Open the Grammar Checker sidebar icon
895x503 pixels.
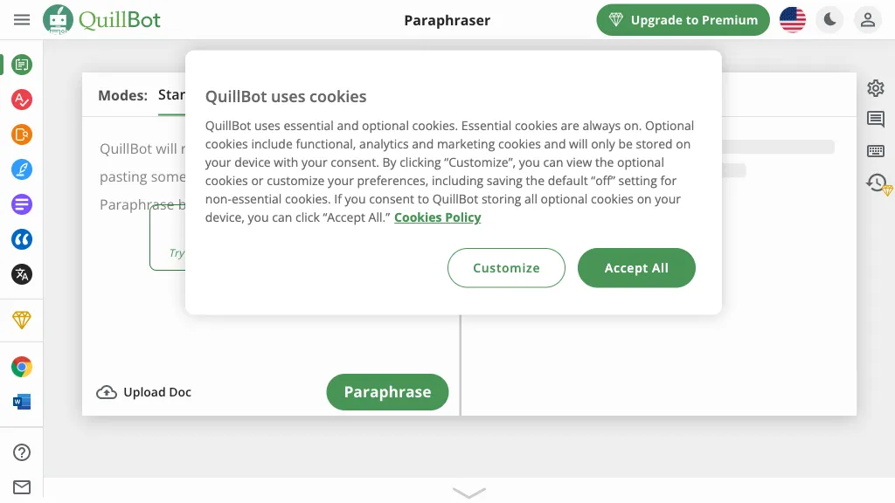click(22, 100)
